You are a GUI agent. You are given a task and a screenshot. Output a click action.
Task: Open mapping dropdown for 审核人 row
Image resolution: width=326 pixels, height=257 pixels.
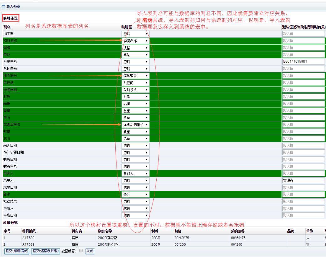[x=135, y=208]
